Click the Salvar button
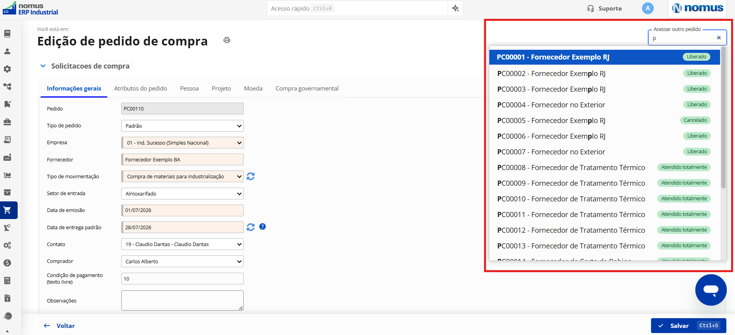This screenshot has height=335, width=735. click(x=688, y=326)
